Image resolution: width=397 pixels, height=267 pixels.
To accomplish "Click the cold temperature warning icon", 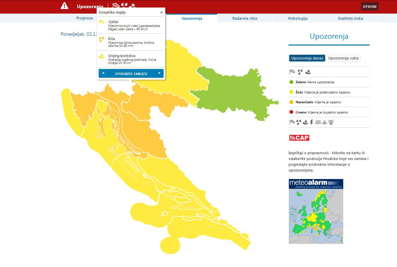I will (x=325, y=122).
